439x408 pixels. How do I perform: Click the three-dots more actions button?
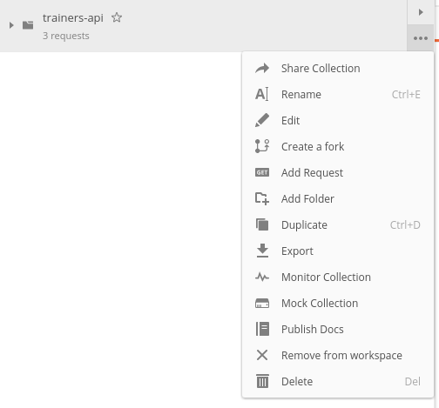click(421, 38)
